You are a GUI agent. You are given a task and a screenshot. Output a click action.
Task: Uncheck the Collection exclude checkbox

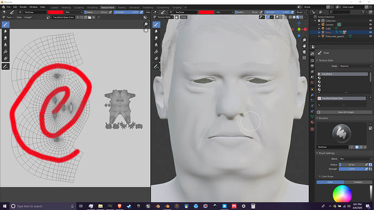[319, 21]
